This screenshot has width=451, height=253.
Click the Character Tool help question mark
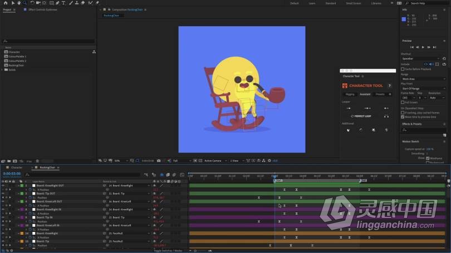[390, 86]
